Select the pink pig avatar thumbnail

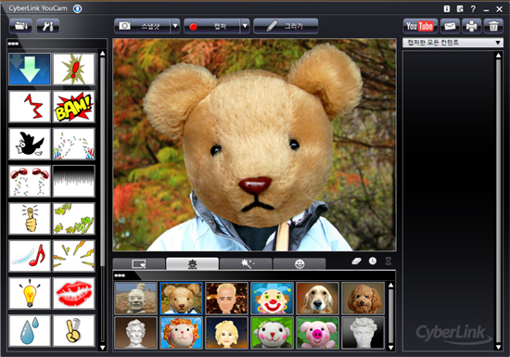(317, 333)
